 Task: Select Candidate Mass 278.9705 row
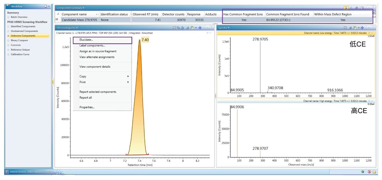click(x=213, y=20)
